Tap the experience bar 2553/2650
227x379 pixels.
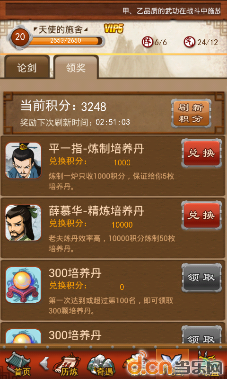coord(66,41)
